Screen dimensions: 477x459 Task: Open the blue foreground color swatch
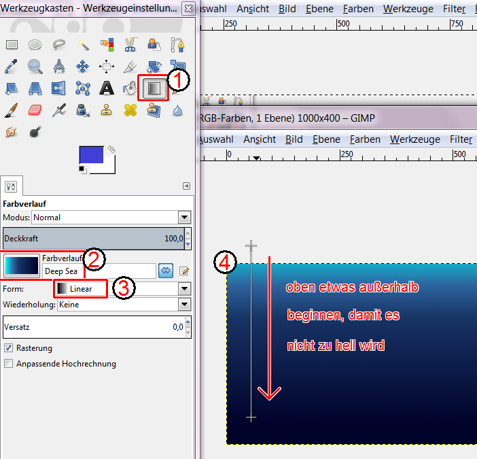click(x=91, y=154)
